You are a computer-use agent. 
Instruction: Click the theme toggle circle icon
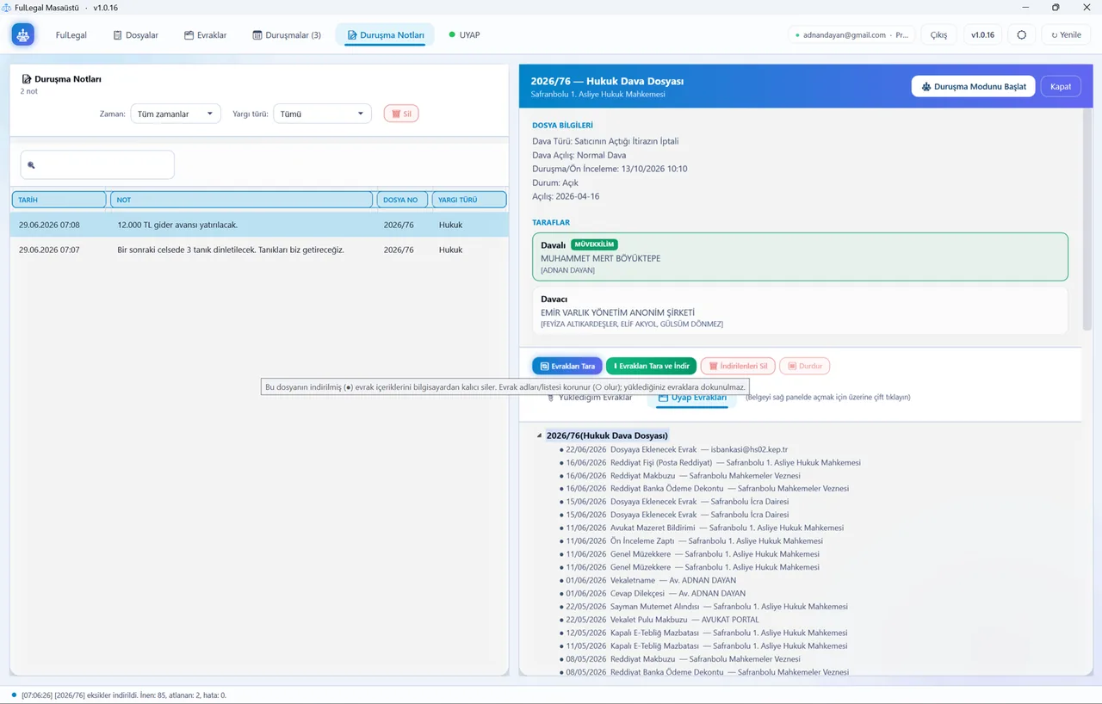[1021, 35]
